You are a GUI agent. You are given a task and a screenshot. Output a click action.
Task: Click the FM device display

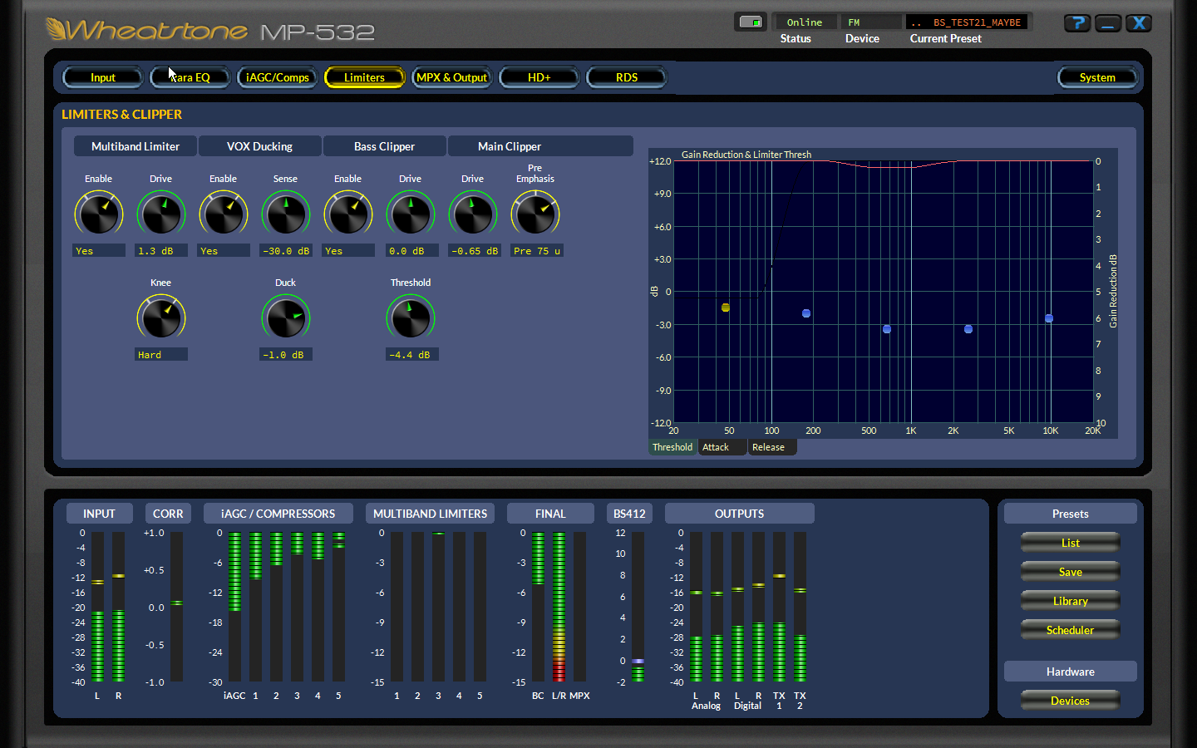870,22
